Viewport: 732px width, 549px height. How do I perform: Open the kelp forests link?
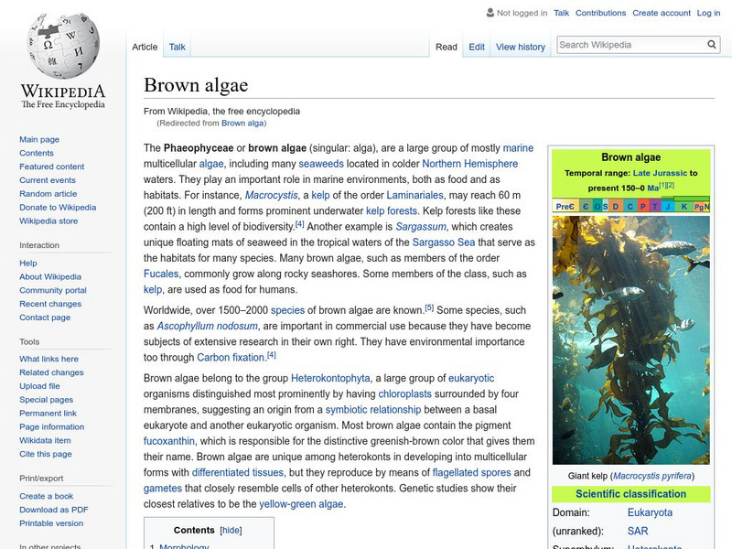coord(392,211)
